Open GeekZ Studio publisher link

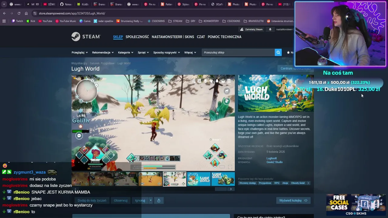pyautogui.click(x=275, y=162)
